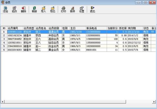
Task: Click points value 100 cell
Action: [x=113, y=39]
